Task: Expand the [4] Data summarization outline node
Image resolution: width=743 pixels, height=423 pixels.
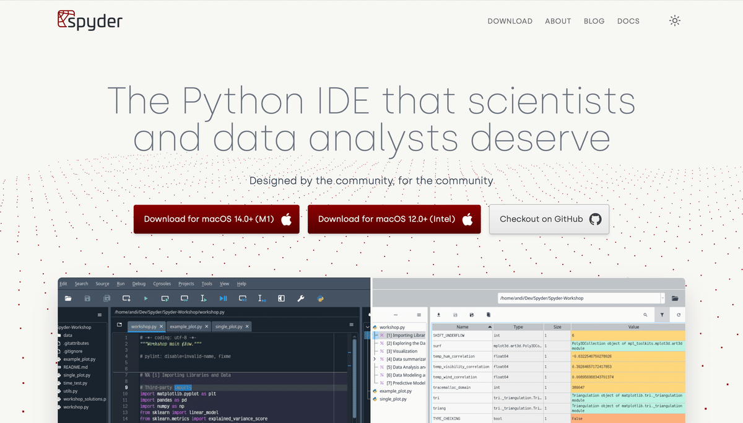Action: [x=374, y=359]
